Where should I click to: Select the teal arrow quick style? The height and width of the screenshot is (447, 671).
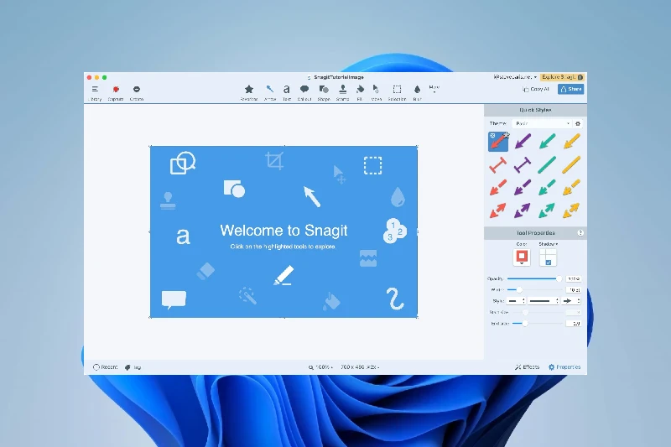click(547, 141)
